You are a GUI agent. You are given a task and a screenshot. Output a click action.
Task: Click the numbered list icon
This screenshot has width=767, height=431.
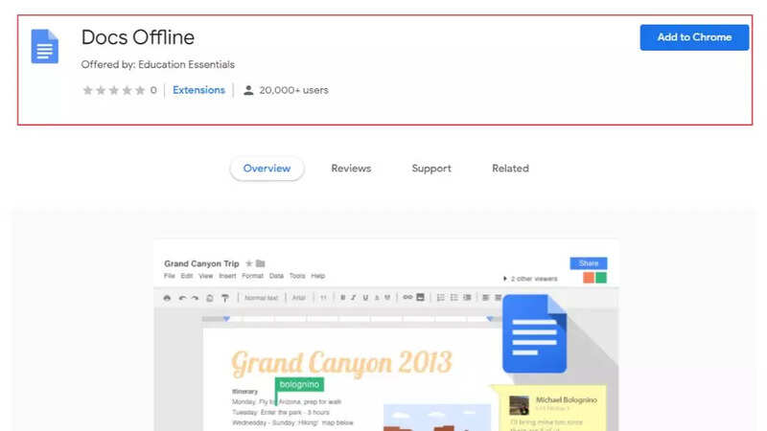(x=440, y=298)
